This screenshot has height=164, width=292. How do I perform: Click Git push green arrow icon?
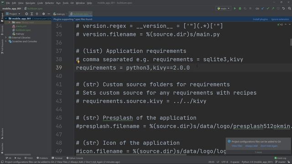point(273,9)
